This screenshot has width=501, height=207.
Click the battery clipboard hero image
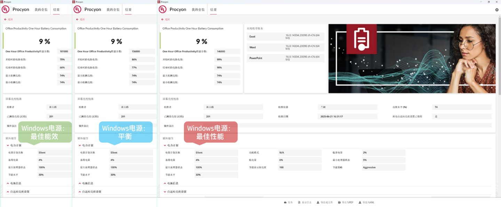tap(412, 58)
